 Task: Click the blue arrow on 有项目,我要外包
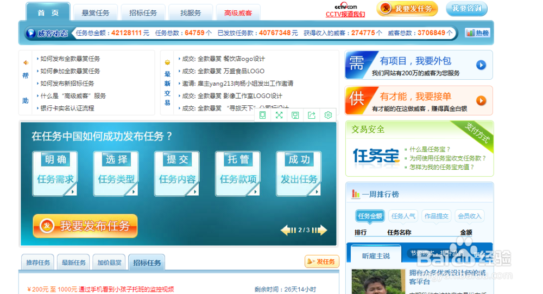click(481, 65)
